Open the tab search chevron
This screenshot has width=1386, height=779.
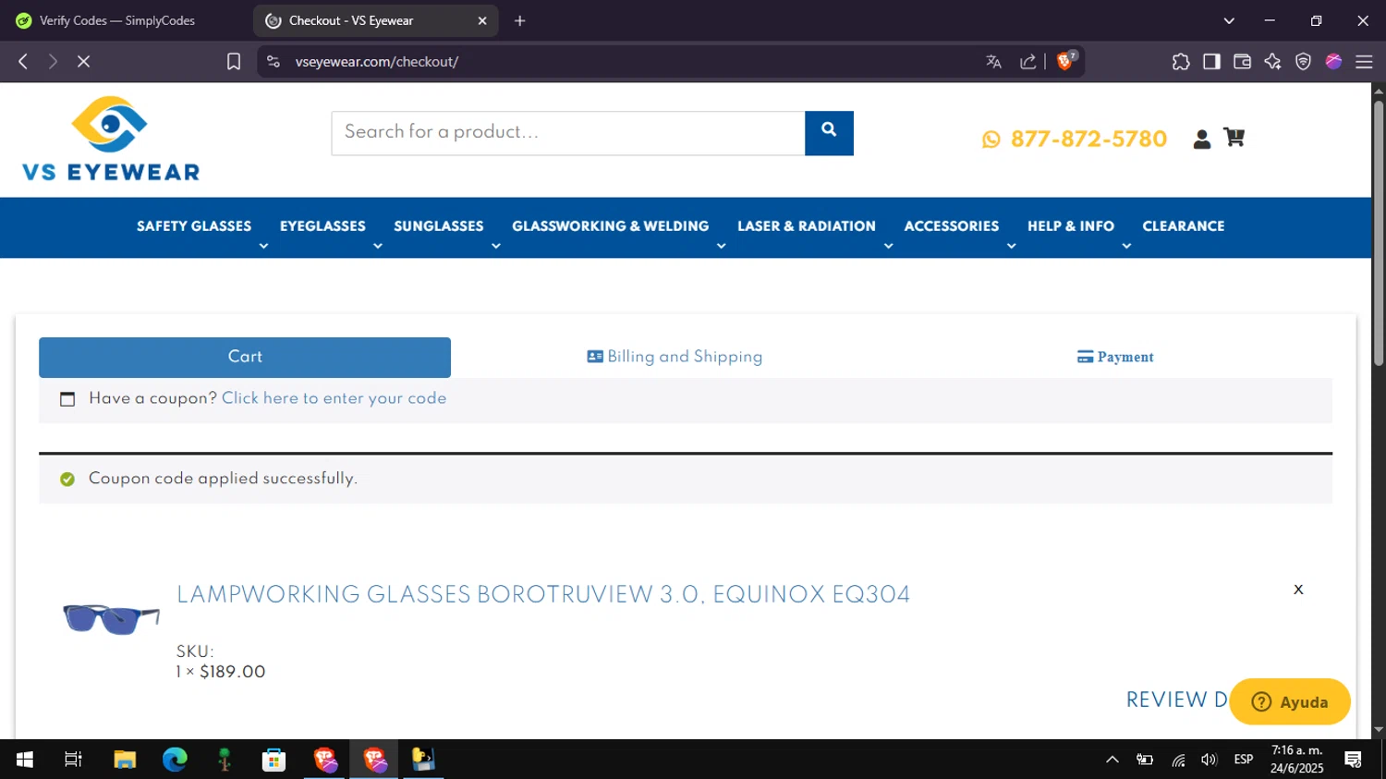coord(1229,20)
